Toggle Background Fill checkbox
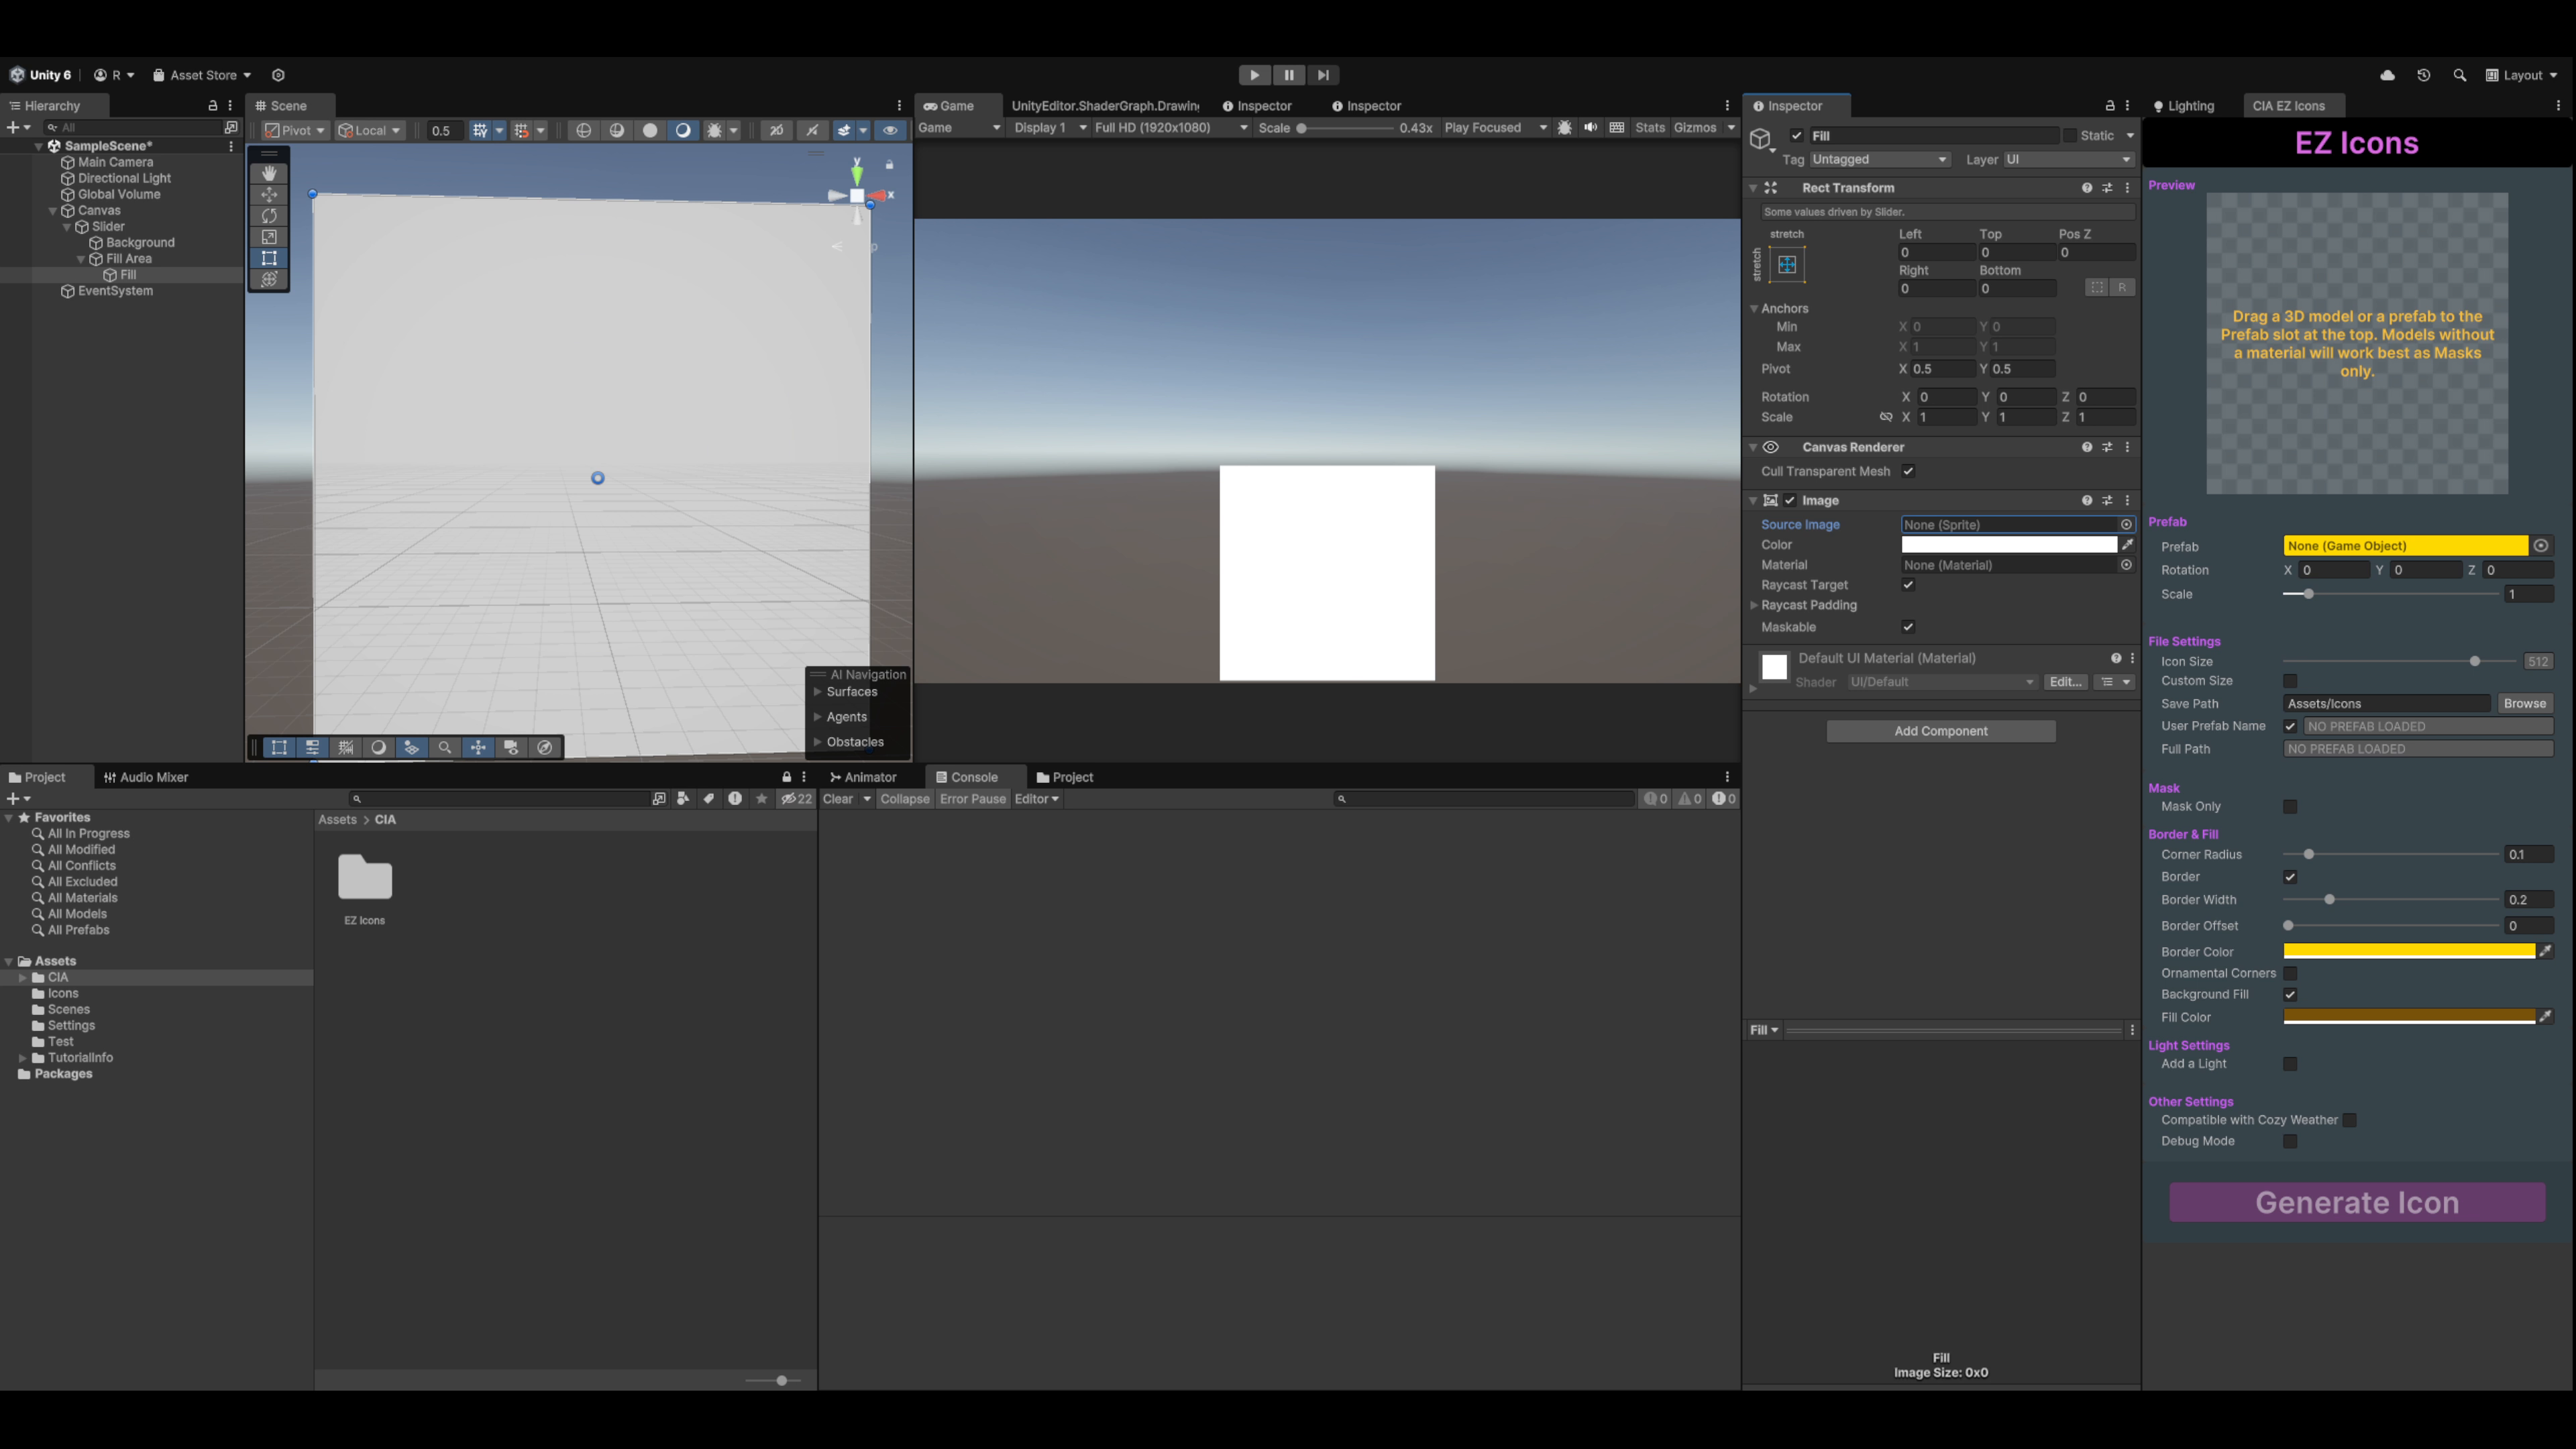Image resolution: width=2576 pixels, height=1449 pixels. [2290, 995]
